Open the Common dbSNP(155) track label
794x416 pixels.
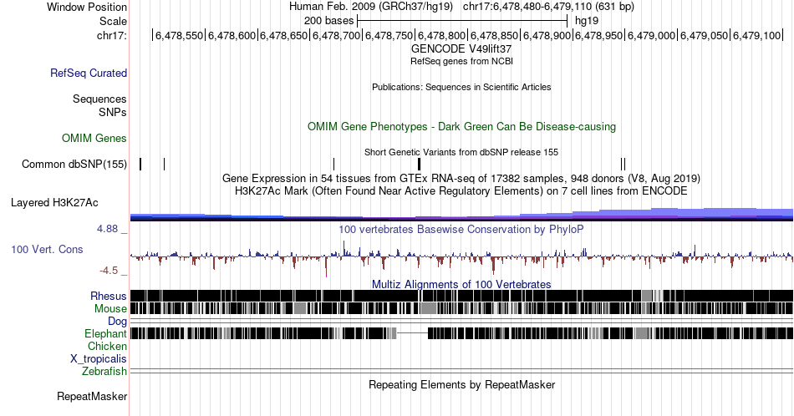point(74,164)
